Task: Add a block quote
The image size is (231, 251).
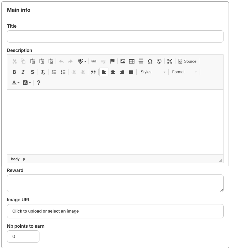Action: tap(93, 72)
